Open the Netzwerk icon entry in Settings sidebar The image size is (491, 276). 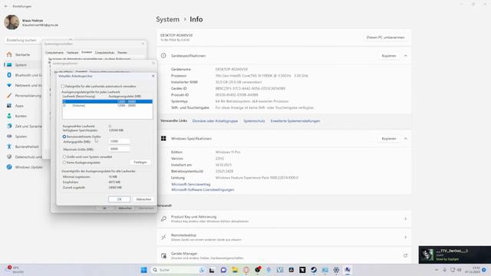pyautogui.click(x=9, y=85)
